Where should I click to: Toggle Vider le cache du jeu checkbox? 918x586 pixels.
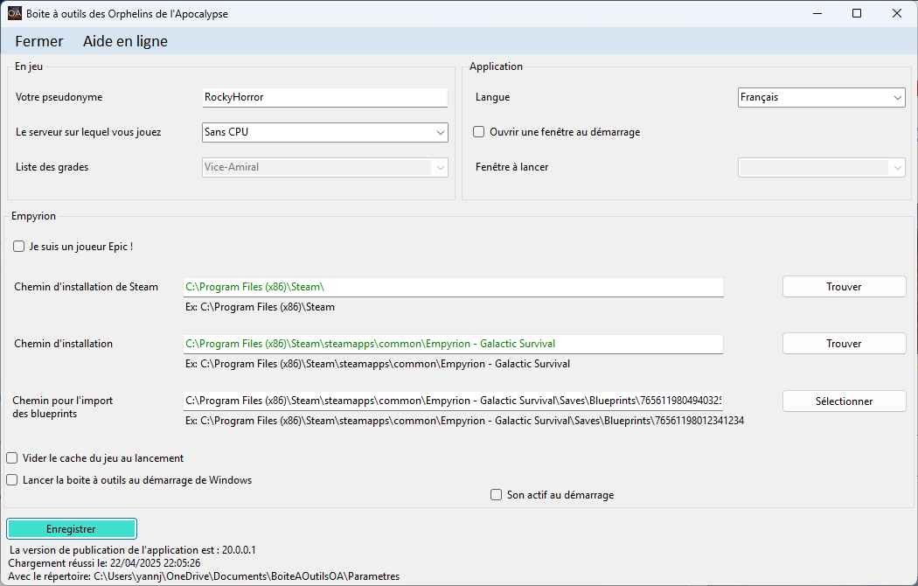(x=12, y=458)
